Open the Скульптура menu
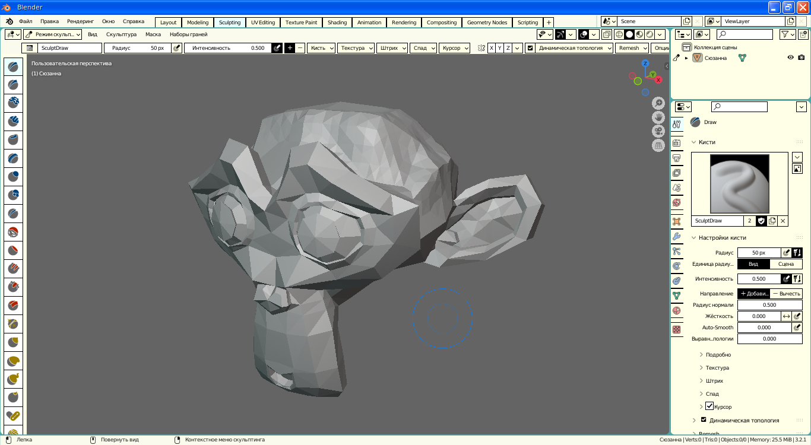Screen dimensions: 811x445 (x=121, y=34)
